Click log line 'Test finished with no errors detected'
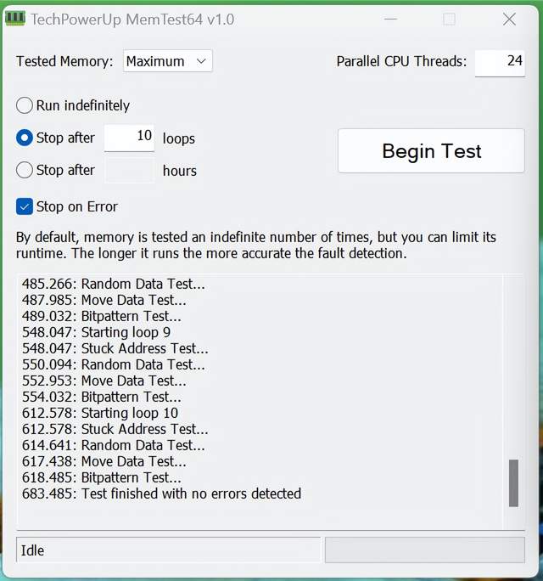The height and width of the screenshot is (581, 543). pyautogui.click(x=161, y=494)
